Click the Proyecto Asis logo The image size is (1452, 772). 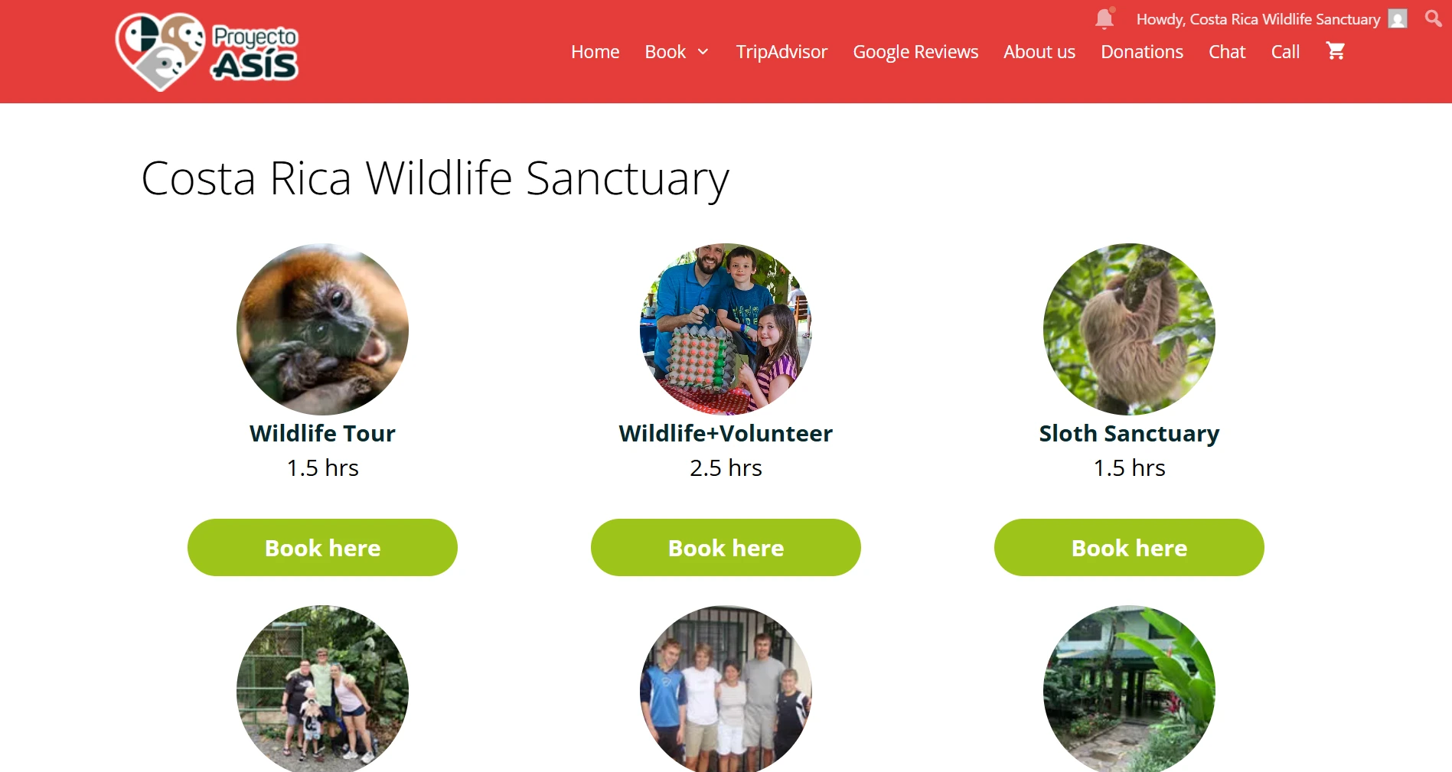207,51
